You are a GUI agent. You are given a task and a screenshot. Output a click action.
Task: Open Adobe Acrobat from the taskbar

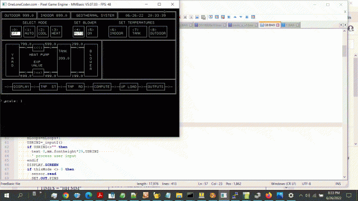[100, 195]
